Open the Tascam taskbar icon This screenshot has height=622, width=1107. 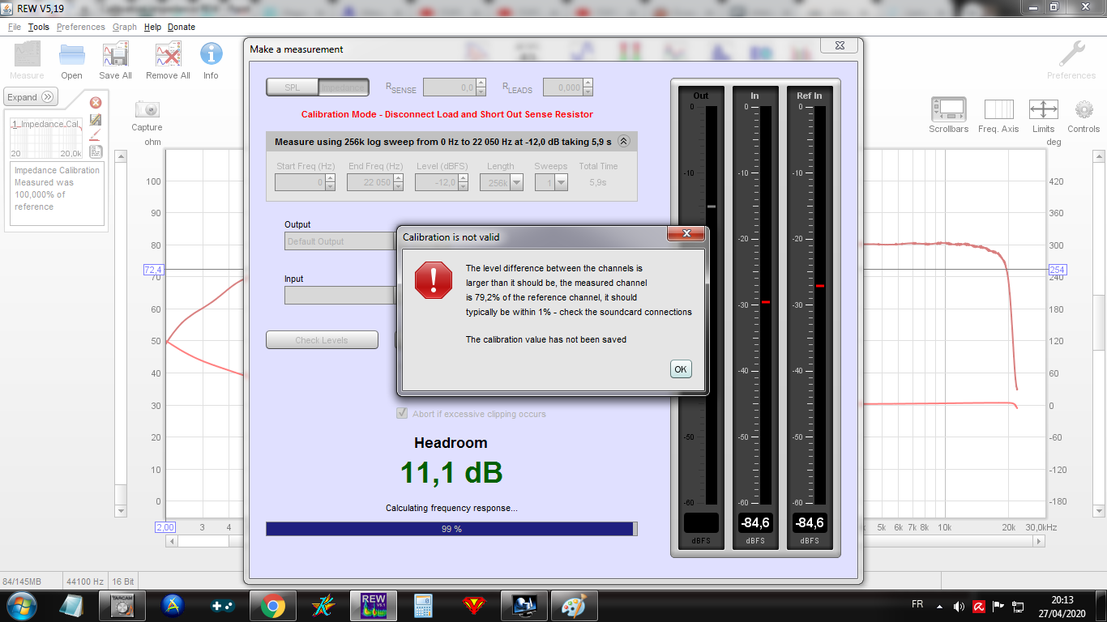pyautogui.click(x=122, y=606)
